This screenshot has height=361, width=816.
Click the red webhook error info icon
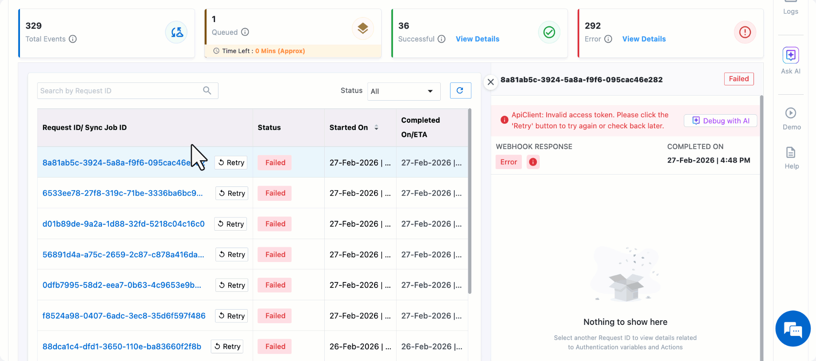point(533,162)
